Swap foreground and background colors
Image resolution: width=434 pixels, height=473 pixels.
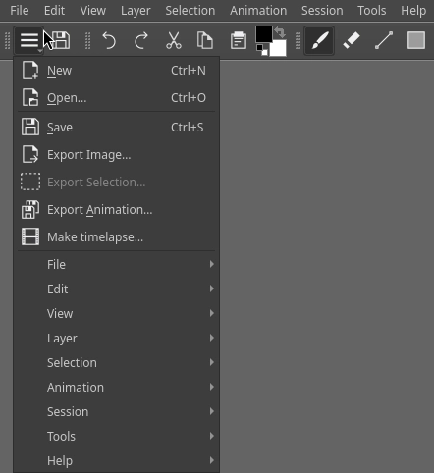(280, 32)
